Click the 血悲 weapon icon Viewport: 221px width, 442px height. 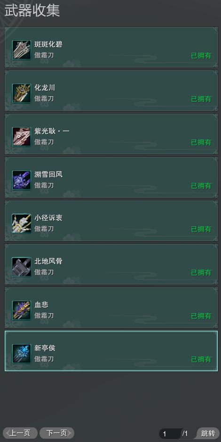click(x=21, y=310)
